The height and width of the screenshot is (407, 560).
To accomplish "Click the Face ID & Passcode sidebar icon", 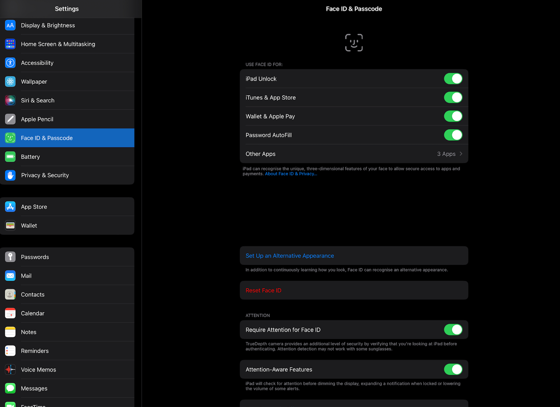I will coord(10,138).
